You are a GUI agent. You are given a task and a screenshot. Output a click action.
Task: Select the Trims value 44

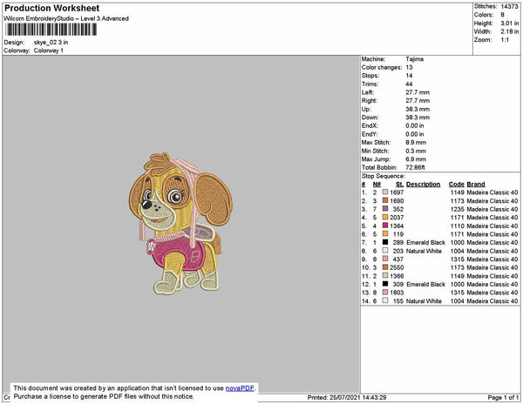click(x=410, y=84)
